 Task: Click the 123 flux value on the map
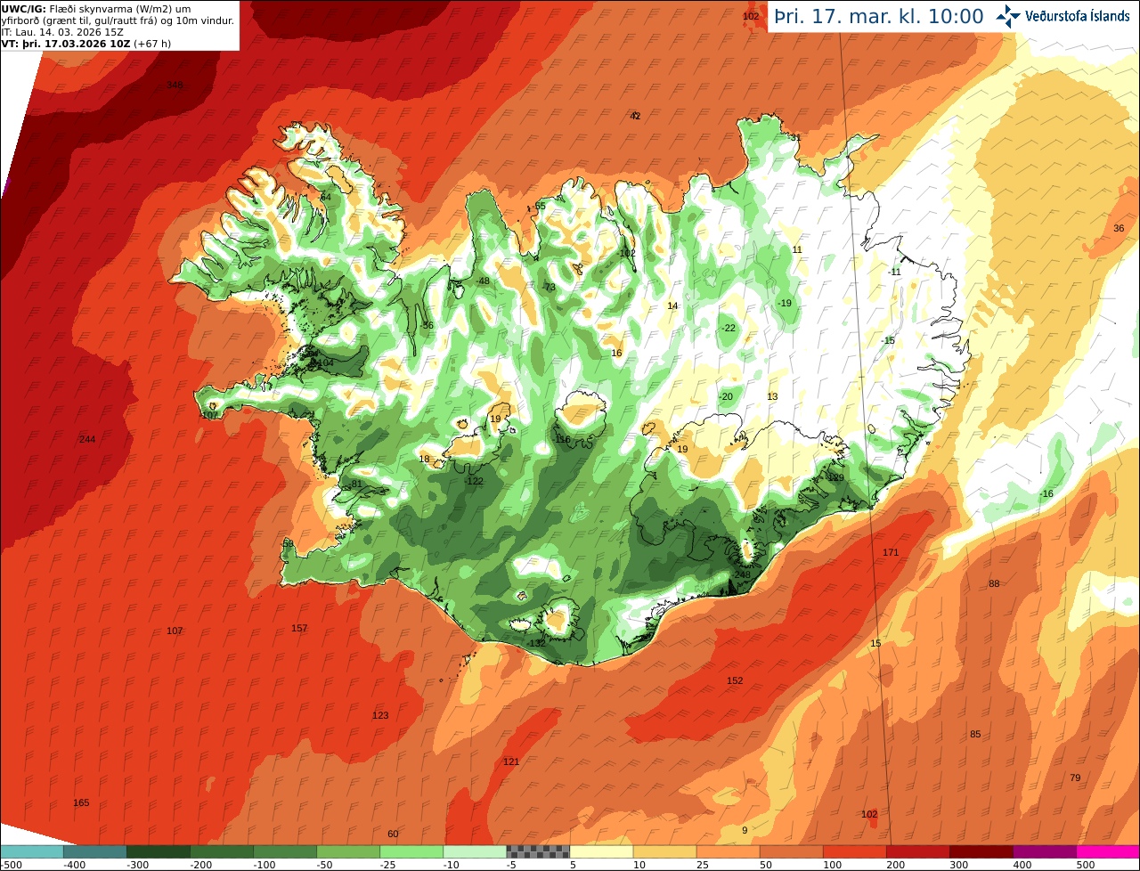coord(380,715)
